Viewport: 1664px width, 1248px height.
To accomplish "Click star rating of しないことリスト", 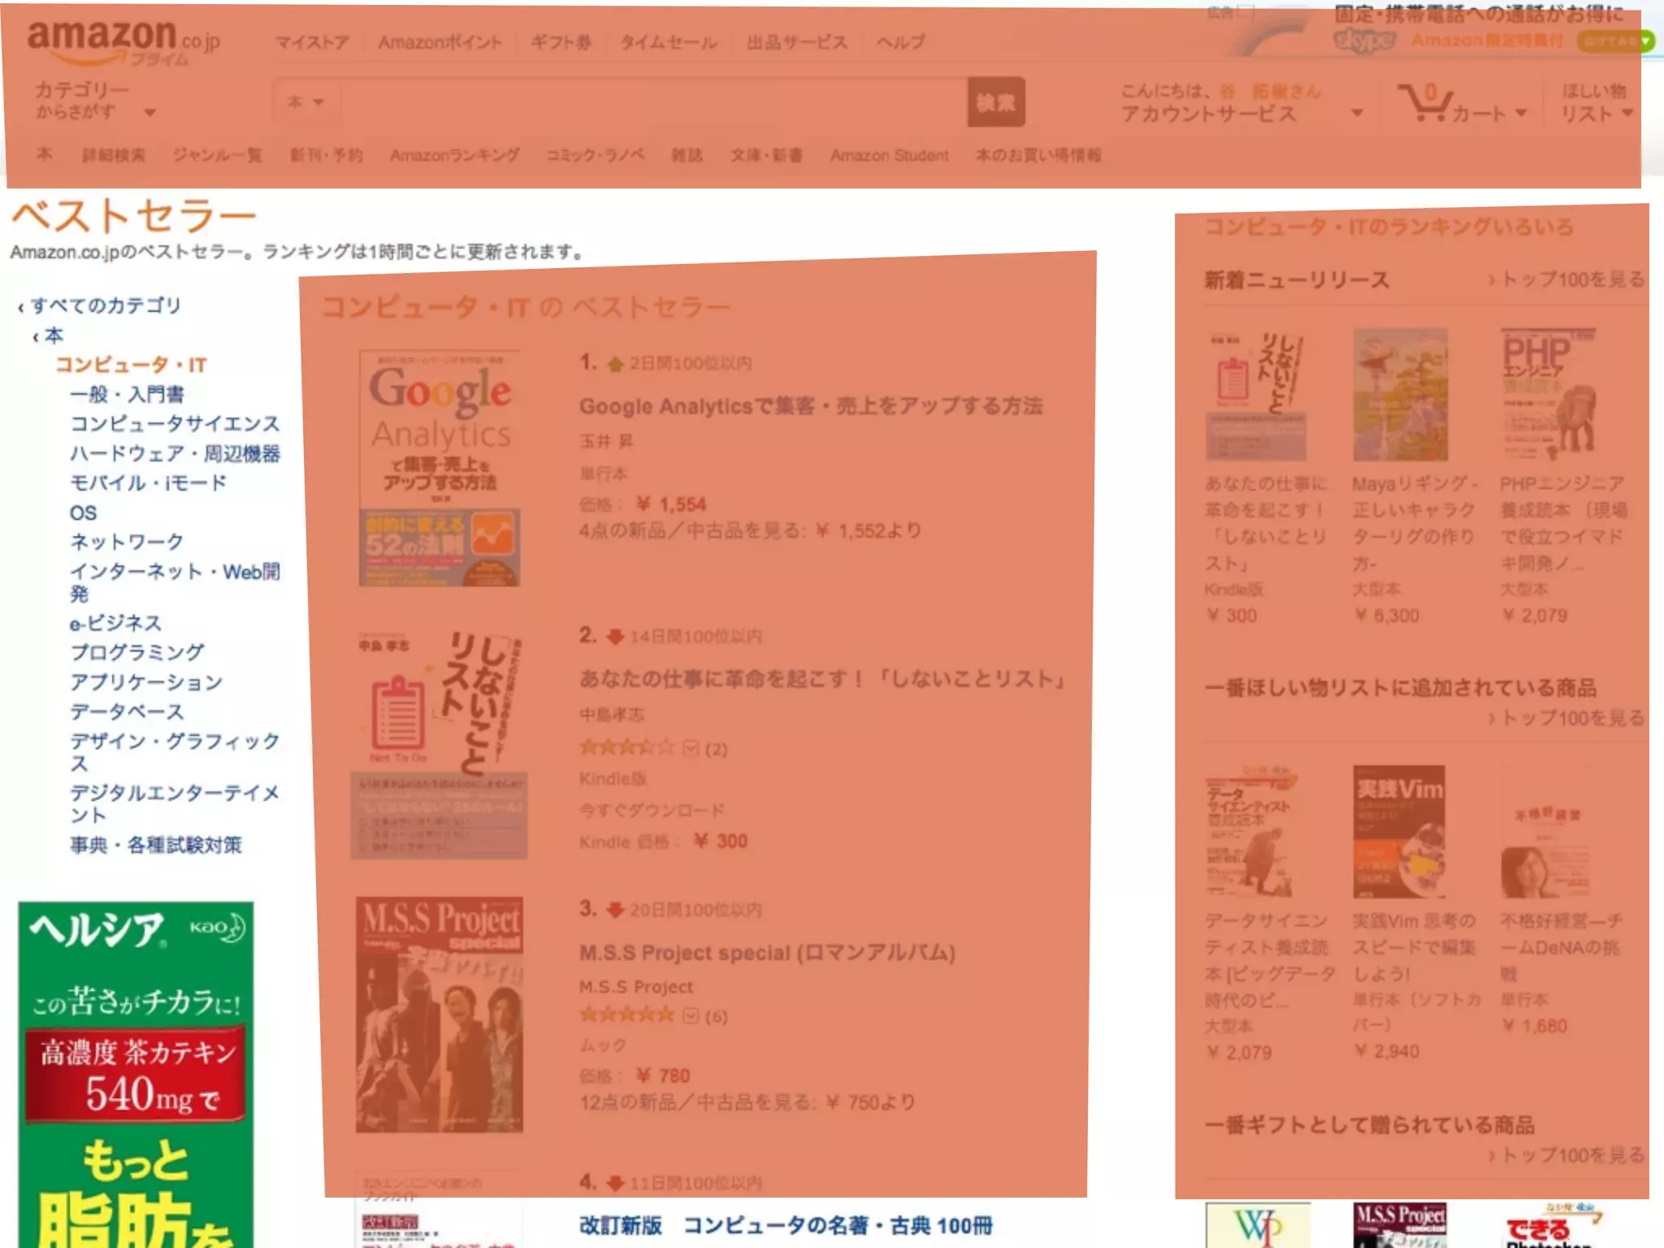I will pyautogui.click(x=626, y=747).
